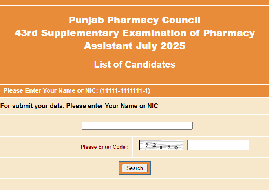Viewport: 269px width, 190px height.
Task: Click the 'Punjab Pharmacy Council' heading
Action: point(135,20)
